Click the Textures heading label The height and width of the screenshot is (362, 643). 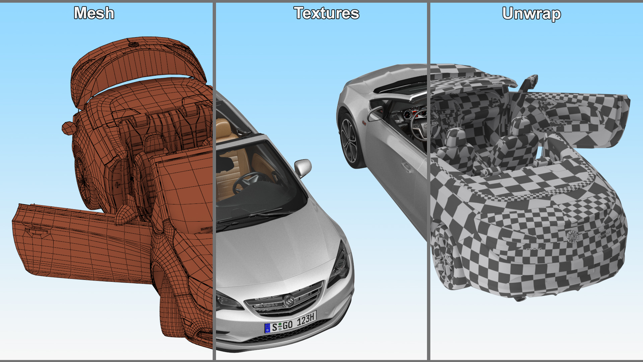point(327,13)
